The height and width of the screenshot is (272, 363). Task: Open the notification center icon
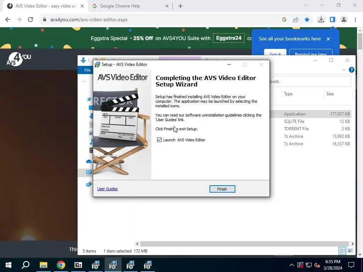coord(351,265)
